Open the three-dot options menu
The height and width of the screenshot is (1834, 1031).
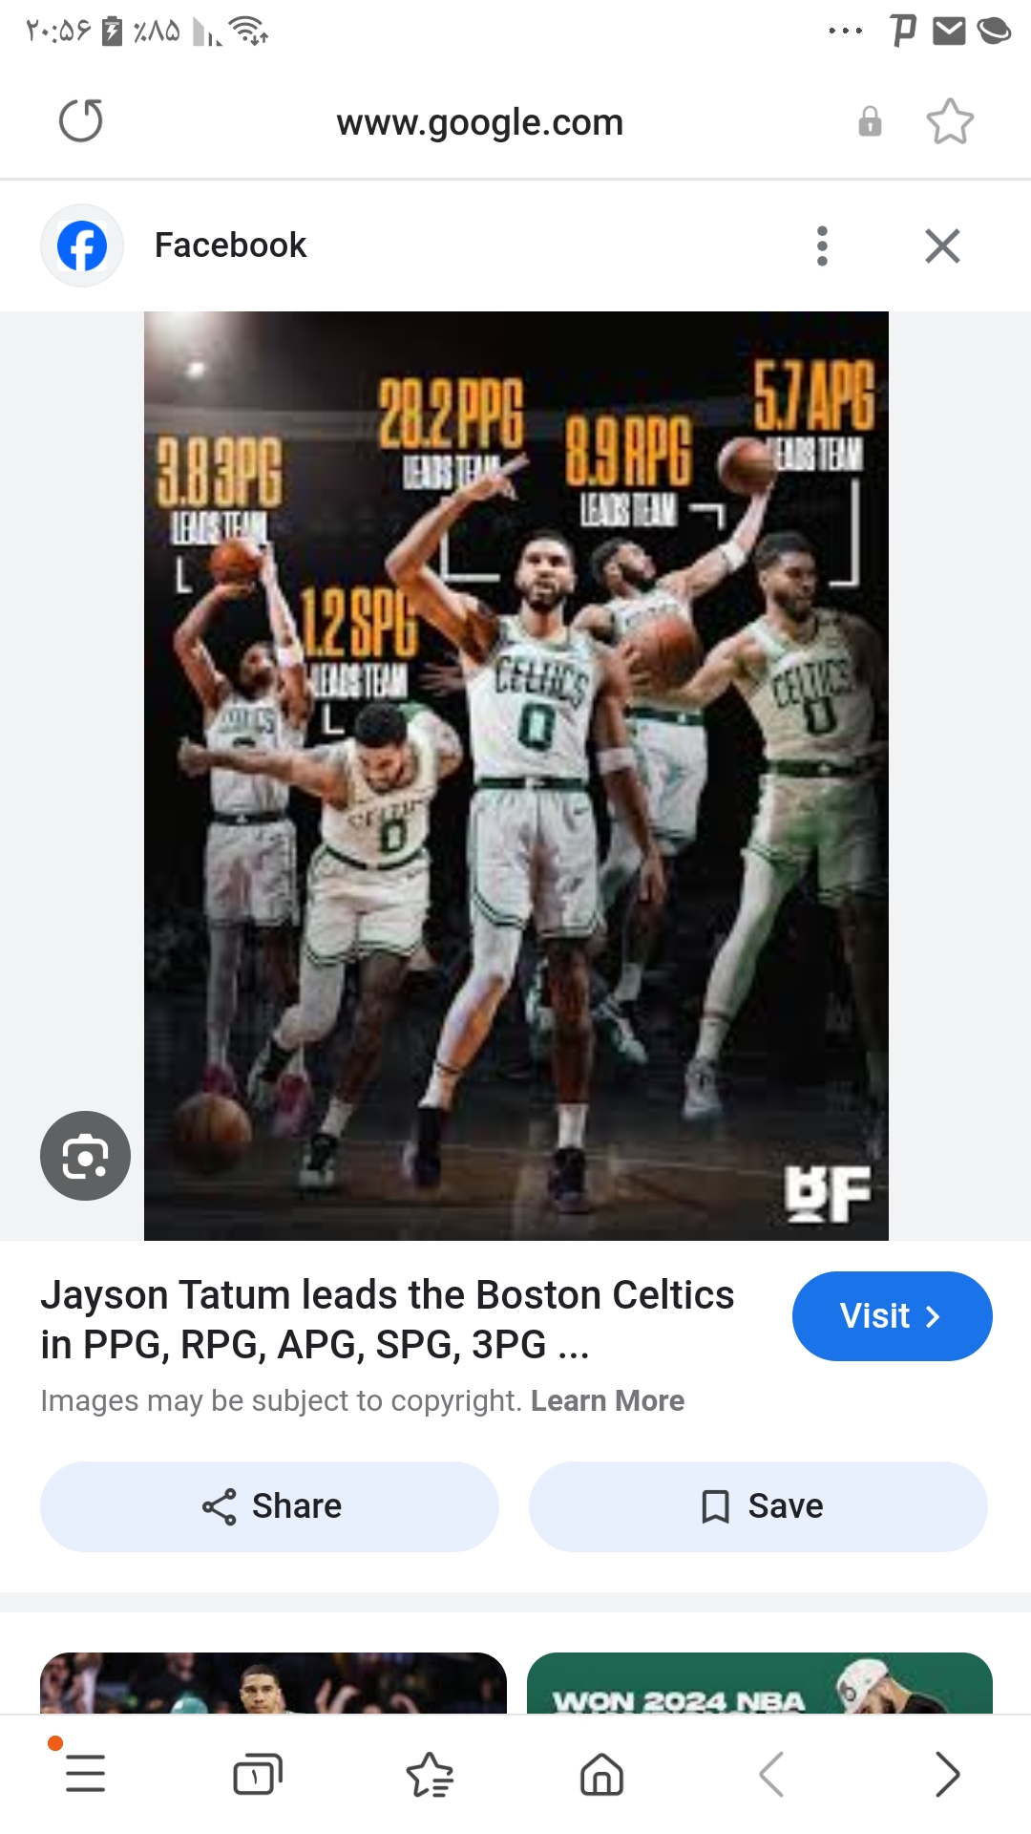click(x=822, y=245)
